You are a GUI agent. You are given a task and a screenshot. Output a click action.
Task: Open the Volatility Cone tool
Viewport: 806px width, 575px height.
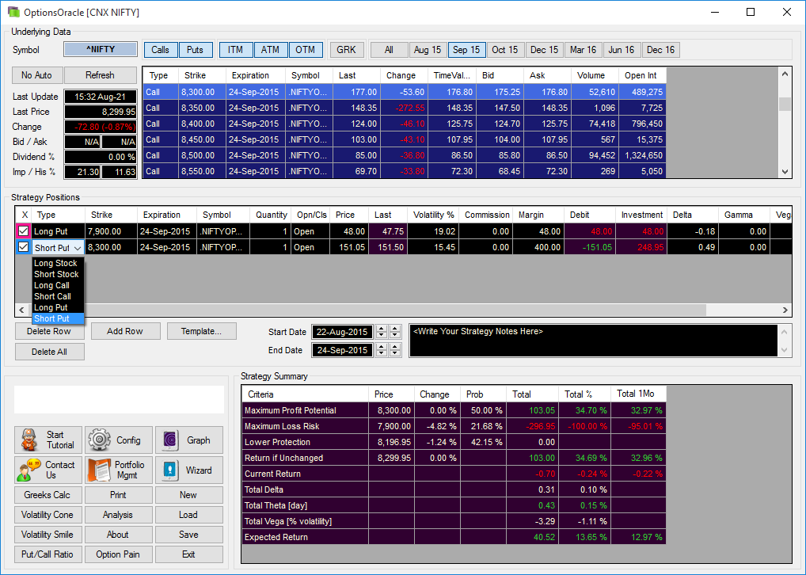pos(48,515)
